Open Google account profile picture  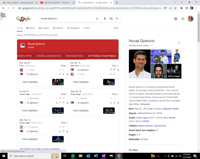[x=191, y=19]
